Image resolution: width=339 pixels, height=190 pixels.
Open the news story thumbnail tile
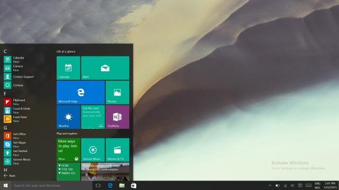point(105,172)
